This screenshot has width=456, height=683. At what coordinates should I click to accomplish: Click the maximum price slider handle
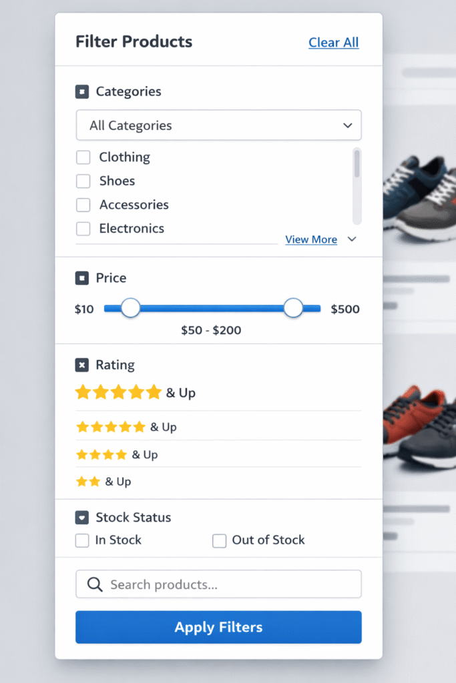[293, 308]
